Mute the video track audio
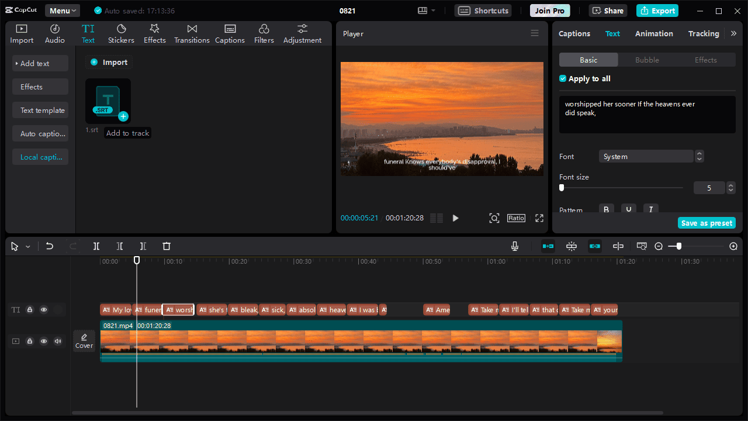The width and height of the screenshot is (748, 421). (58, 341)
